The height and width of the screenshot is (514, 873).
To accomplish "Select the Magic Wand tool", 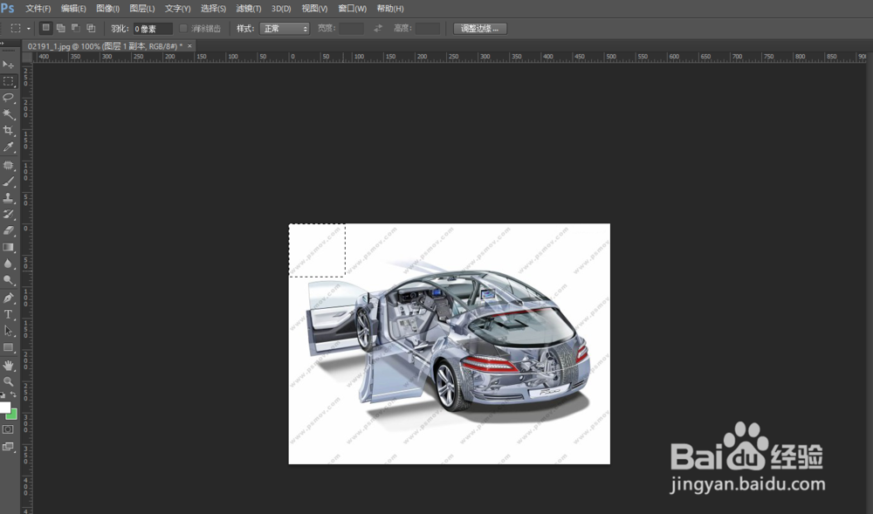I will (9, 114).
